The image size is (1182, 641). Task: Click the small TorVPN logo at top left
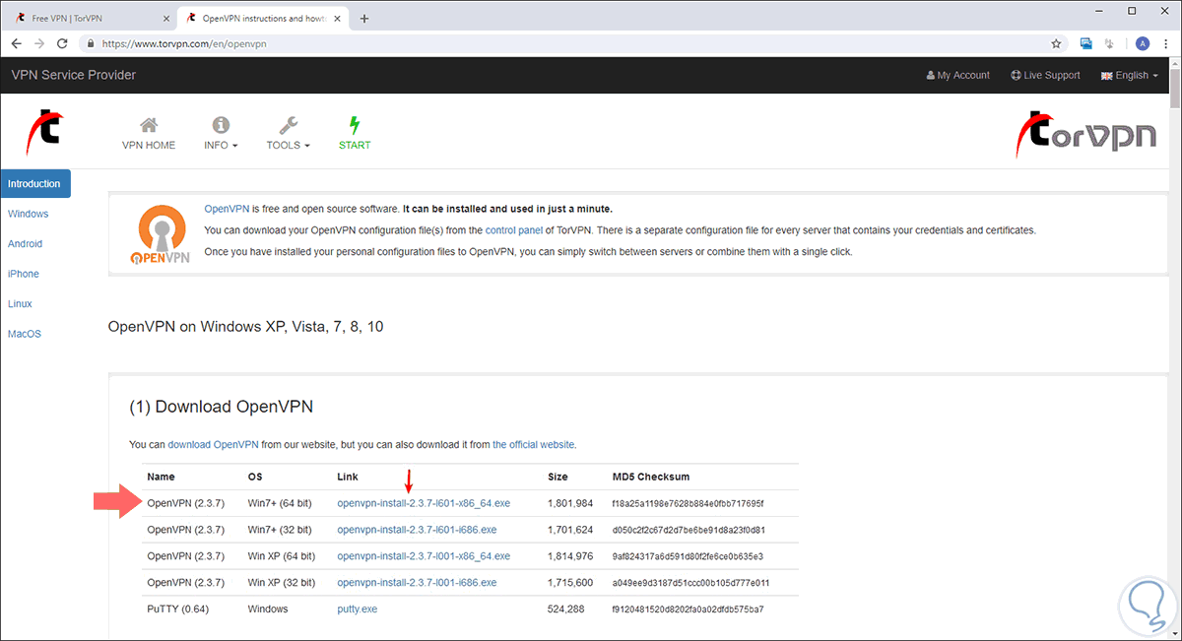click(x=45, y=134)
